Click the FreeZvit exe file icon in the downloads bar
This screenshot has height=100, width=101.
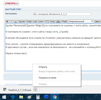[5, 90]
